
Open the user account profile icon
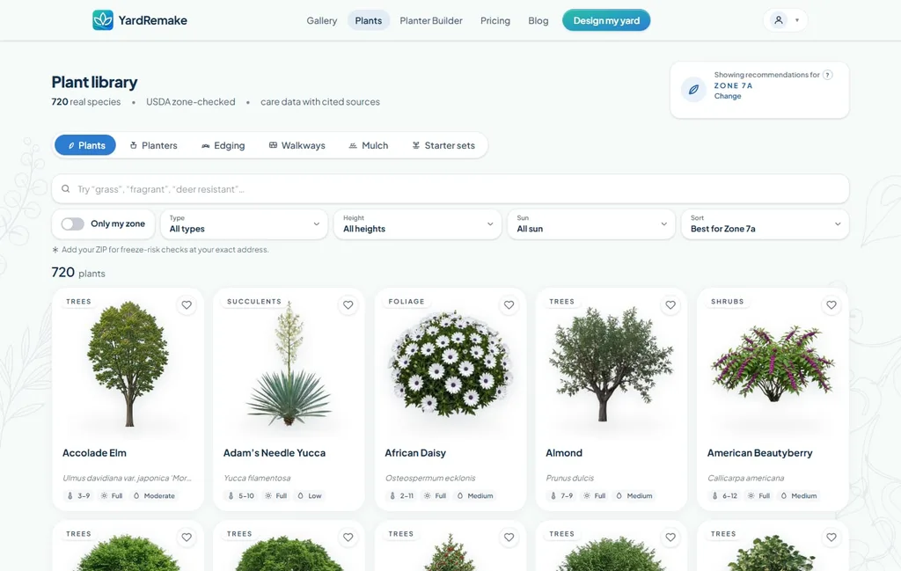(x=779, y=20)
